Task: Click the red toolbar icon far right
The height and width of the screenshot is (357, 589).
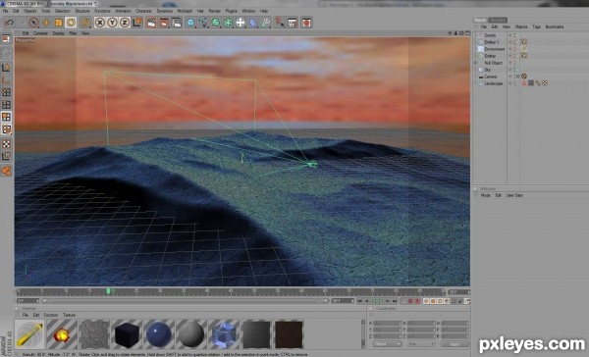Action: coord(306,23)
